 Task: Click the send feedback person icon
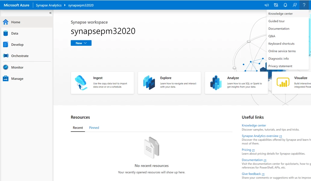tap(295, 5)
